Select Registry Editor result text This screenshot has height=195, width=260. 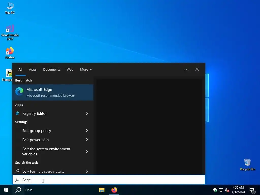pos(35,113)
